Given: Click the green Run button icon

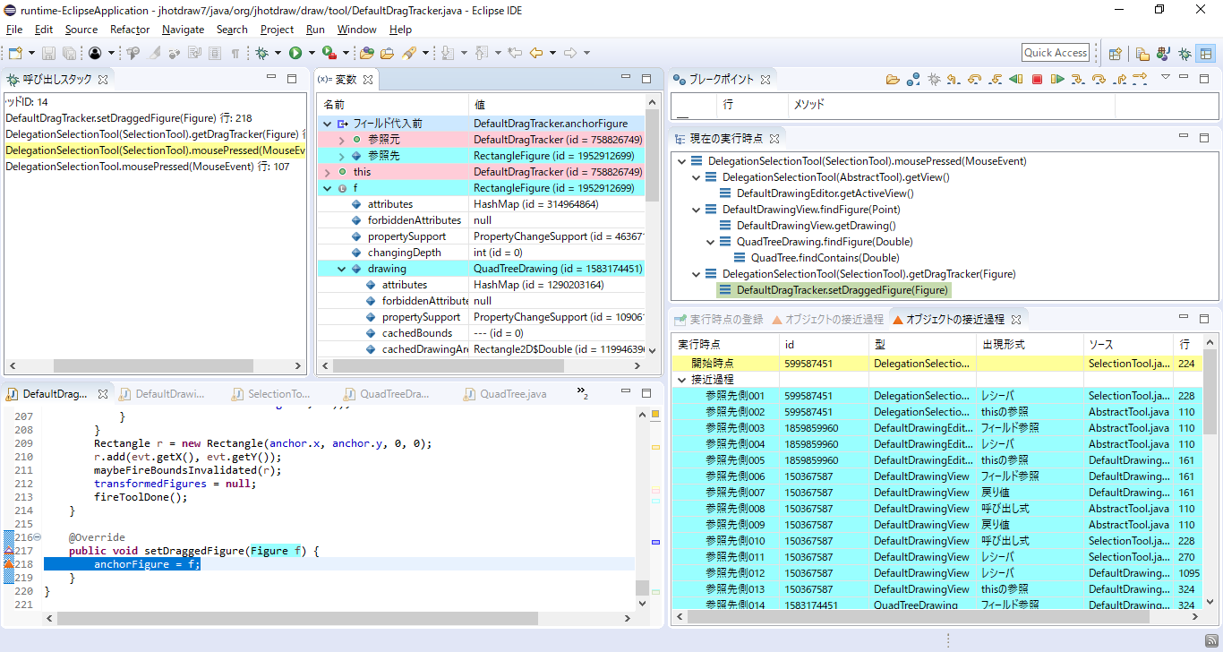Looking at the screenshot, I should 295,54.
